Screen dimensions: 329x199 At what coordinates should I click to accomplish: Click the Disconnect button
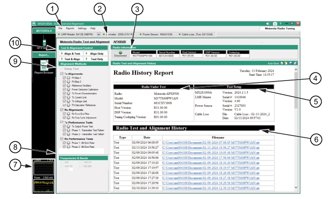coord(120,54)
